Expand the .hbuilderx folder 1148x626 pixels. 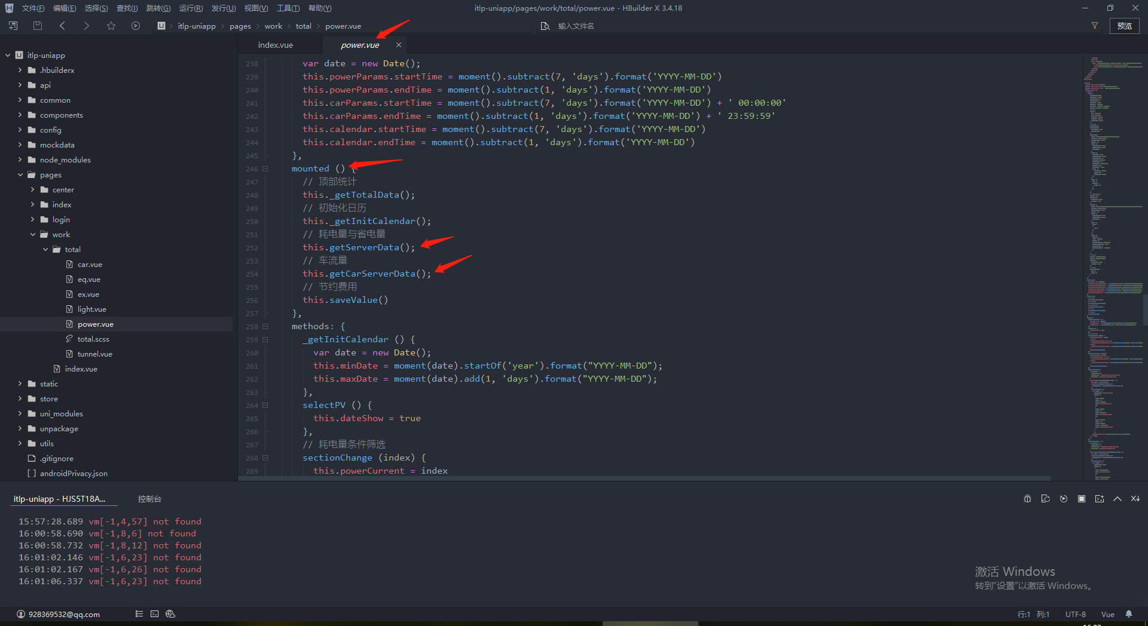click(x=20, y=70)
